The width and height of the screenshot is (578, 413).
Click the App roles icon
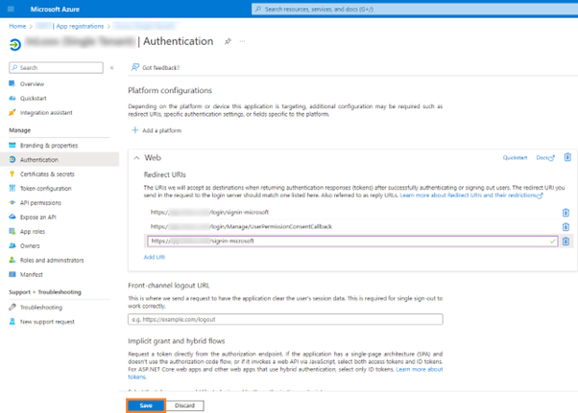point(12,231)
